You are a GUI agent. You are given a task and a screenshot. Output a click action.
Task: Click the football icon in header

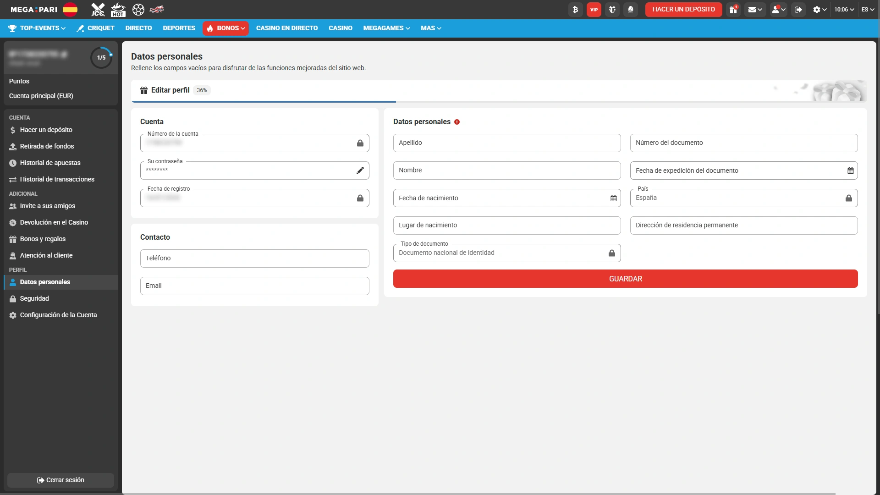point(138,9)
